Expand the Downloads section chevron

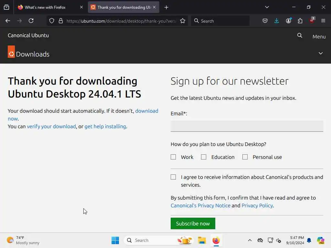point(321,53)
